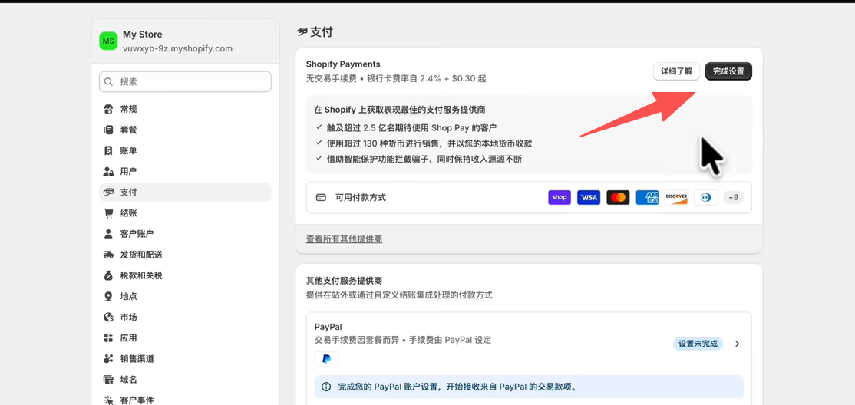Click the 应用 sidebar label
Image resolution: width=855 pixels, height=405 pixels.
pos(129,338)
